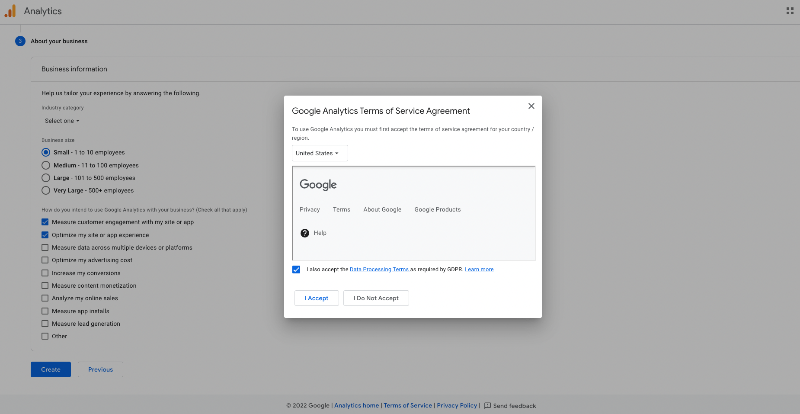Click the About your business step label
Viewport: 800px width, 414px height.
tap(59, 41)
